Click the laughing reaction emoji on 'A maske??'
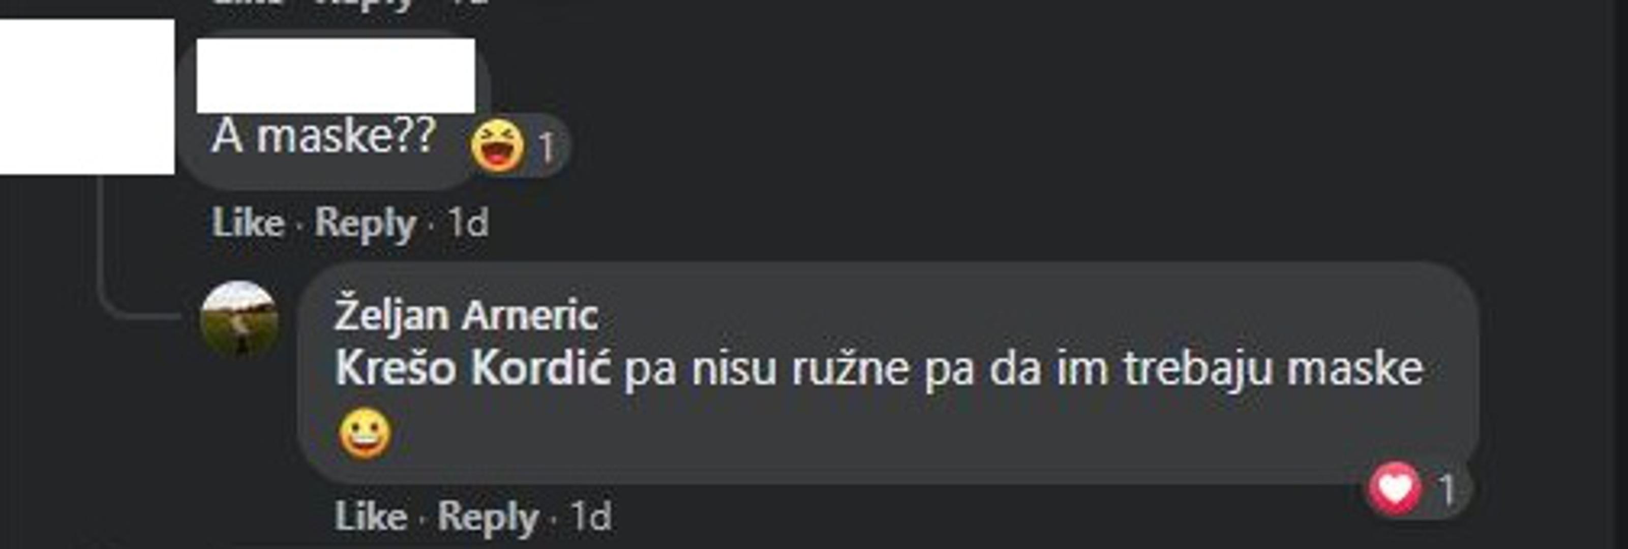 [497, 146]
